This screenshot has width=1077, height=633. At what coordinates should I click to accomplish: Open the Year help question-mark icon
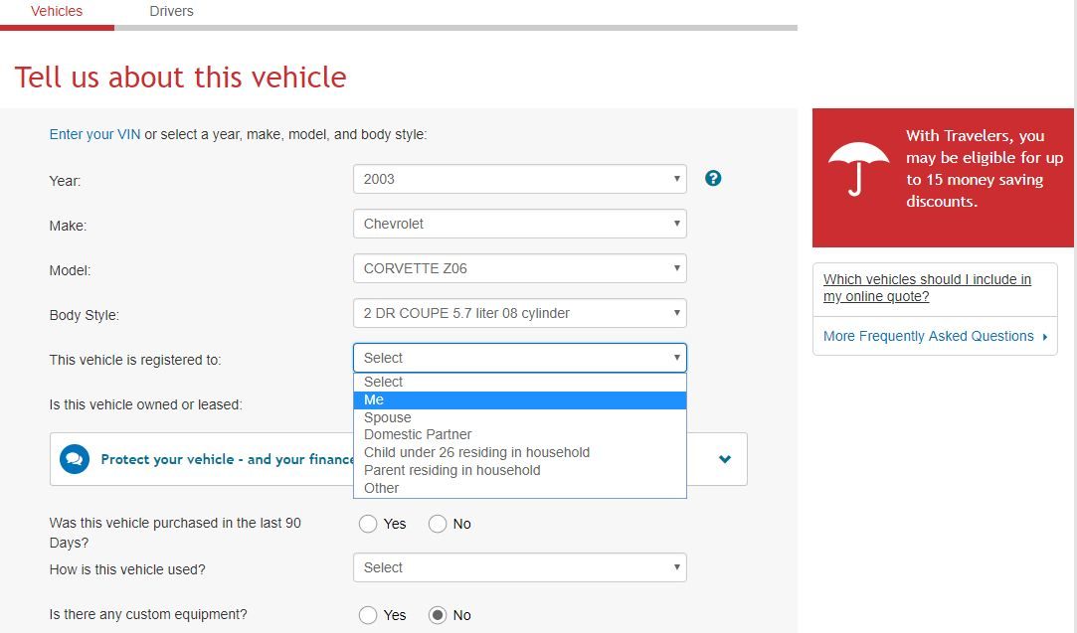point(713,179)
